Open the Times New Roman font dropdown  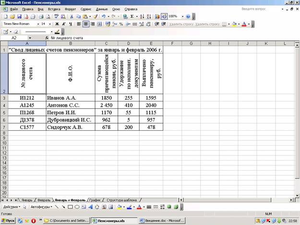(37, 24)
